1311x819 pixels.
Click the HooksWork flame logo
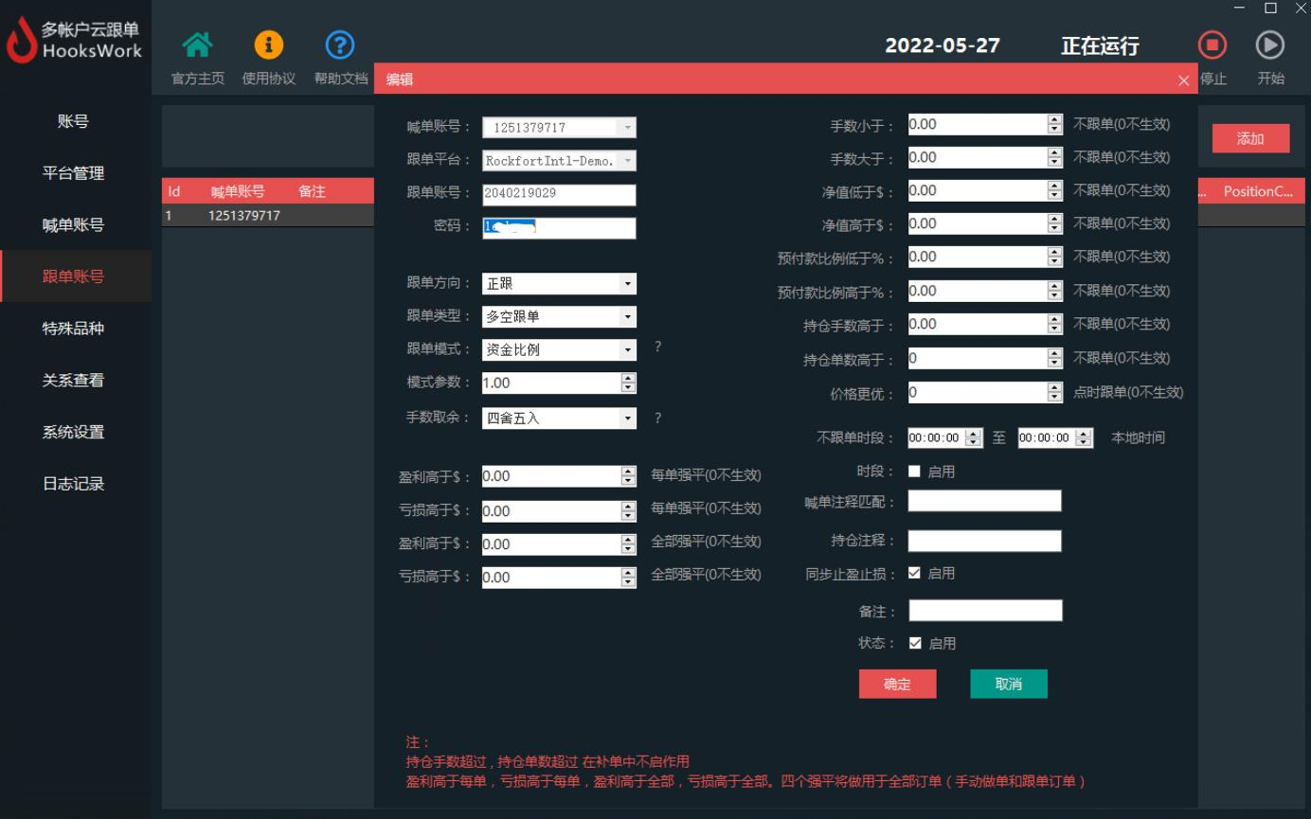[x=21, y=42]
